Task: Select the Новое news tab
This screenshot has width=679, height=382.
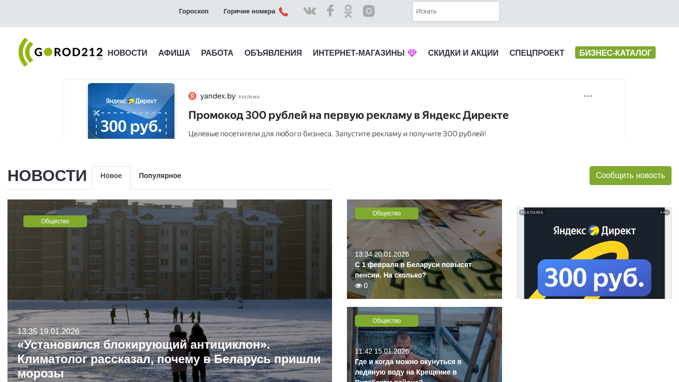Action: point(111,176)
